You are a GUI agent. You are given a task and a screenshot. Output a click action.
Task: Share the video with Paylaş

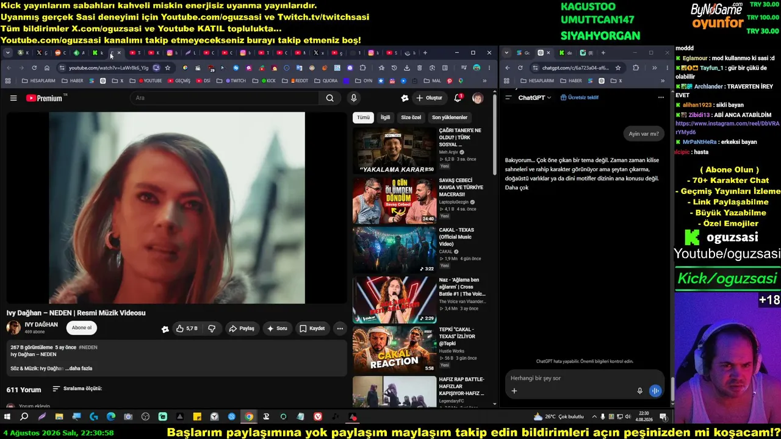(x=242, y=329)
